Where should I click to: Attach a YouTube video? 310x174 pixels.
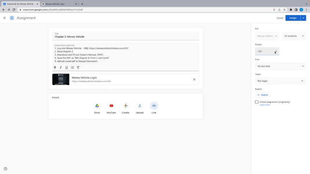(x=111, y=106)
